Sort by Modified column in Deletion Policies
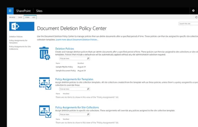This screenshot has width=198, height=127. [x=81, y=63]
